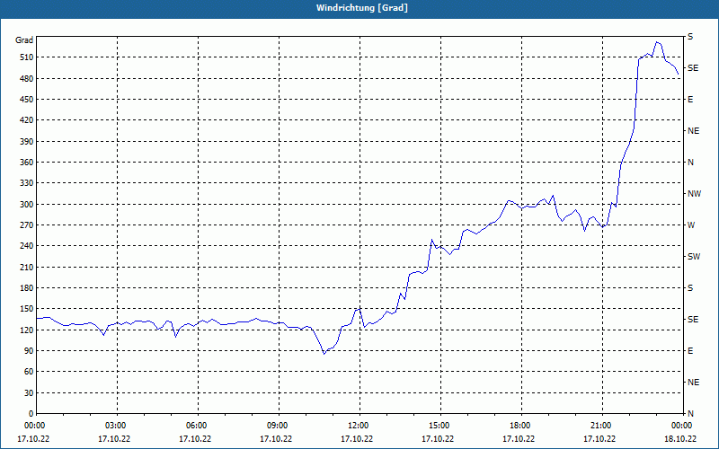Screen dimensions: 719x449
Task: Select the 210 degree axis label
Action: click(x=26, y=267)
